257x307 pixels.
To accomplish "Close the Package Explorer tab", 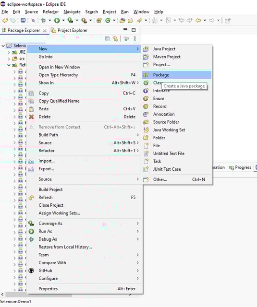I will (x=45, y=30).
